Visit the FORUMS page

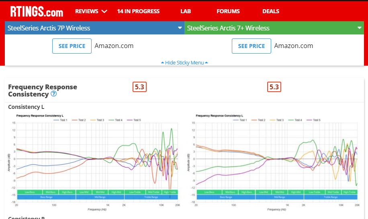click(x=228, y=11)
